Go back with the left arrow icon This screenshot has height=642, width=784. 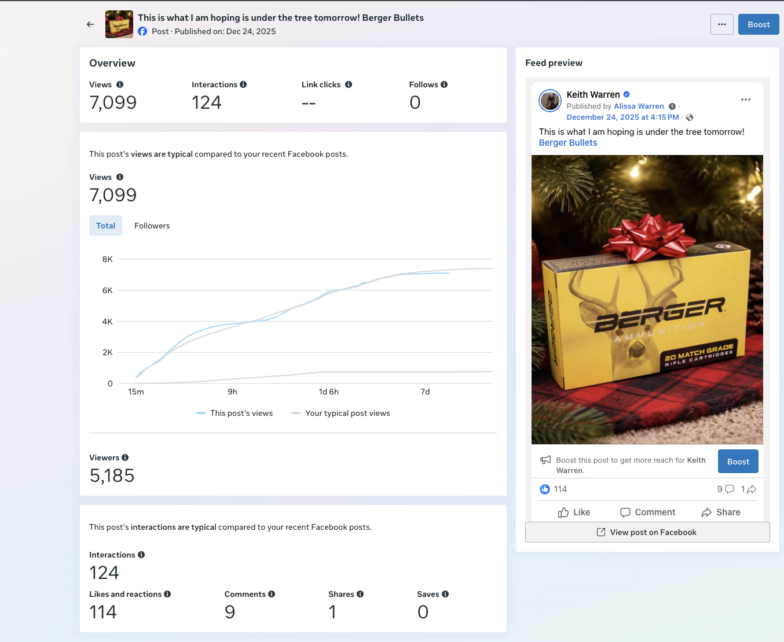(90, 24)
